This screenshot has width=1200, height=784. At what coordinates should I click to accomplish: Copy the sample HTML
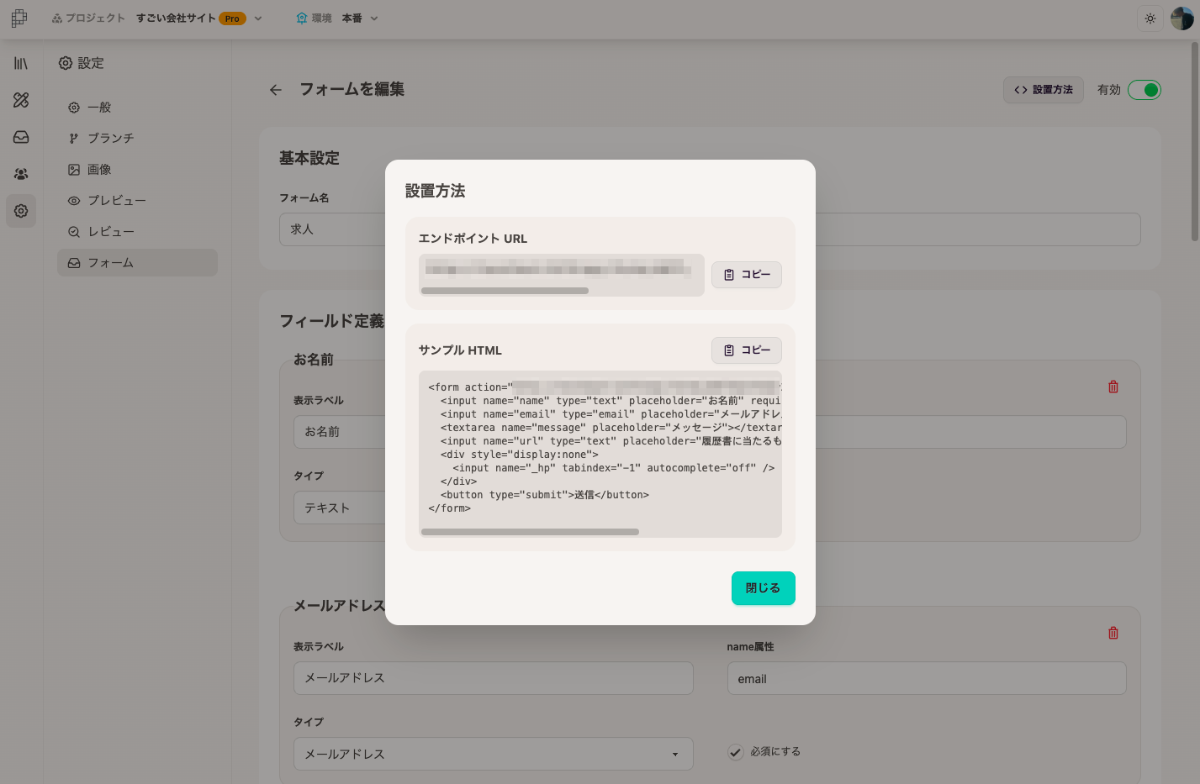click(747, 350)
